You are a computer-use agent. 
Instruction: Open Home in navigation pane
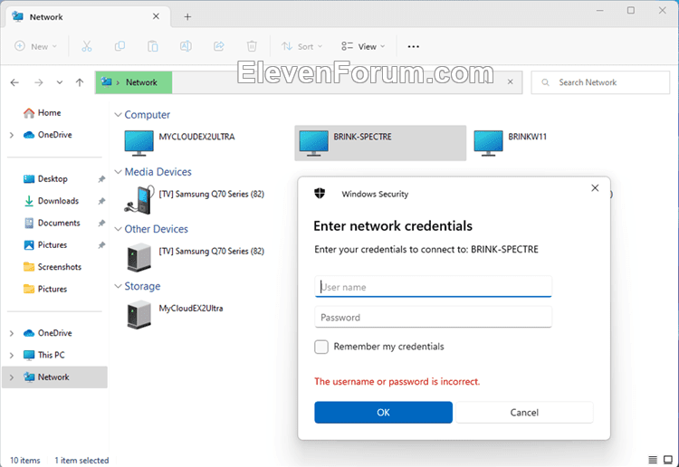[42, 113]
